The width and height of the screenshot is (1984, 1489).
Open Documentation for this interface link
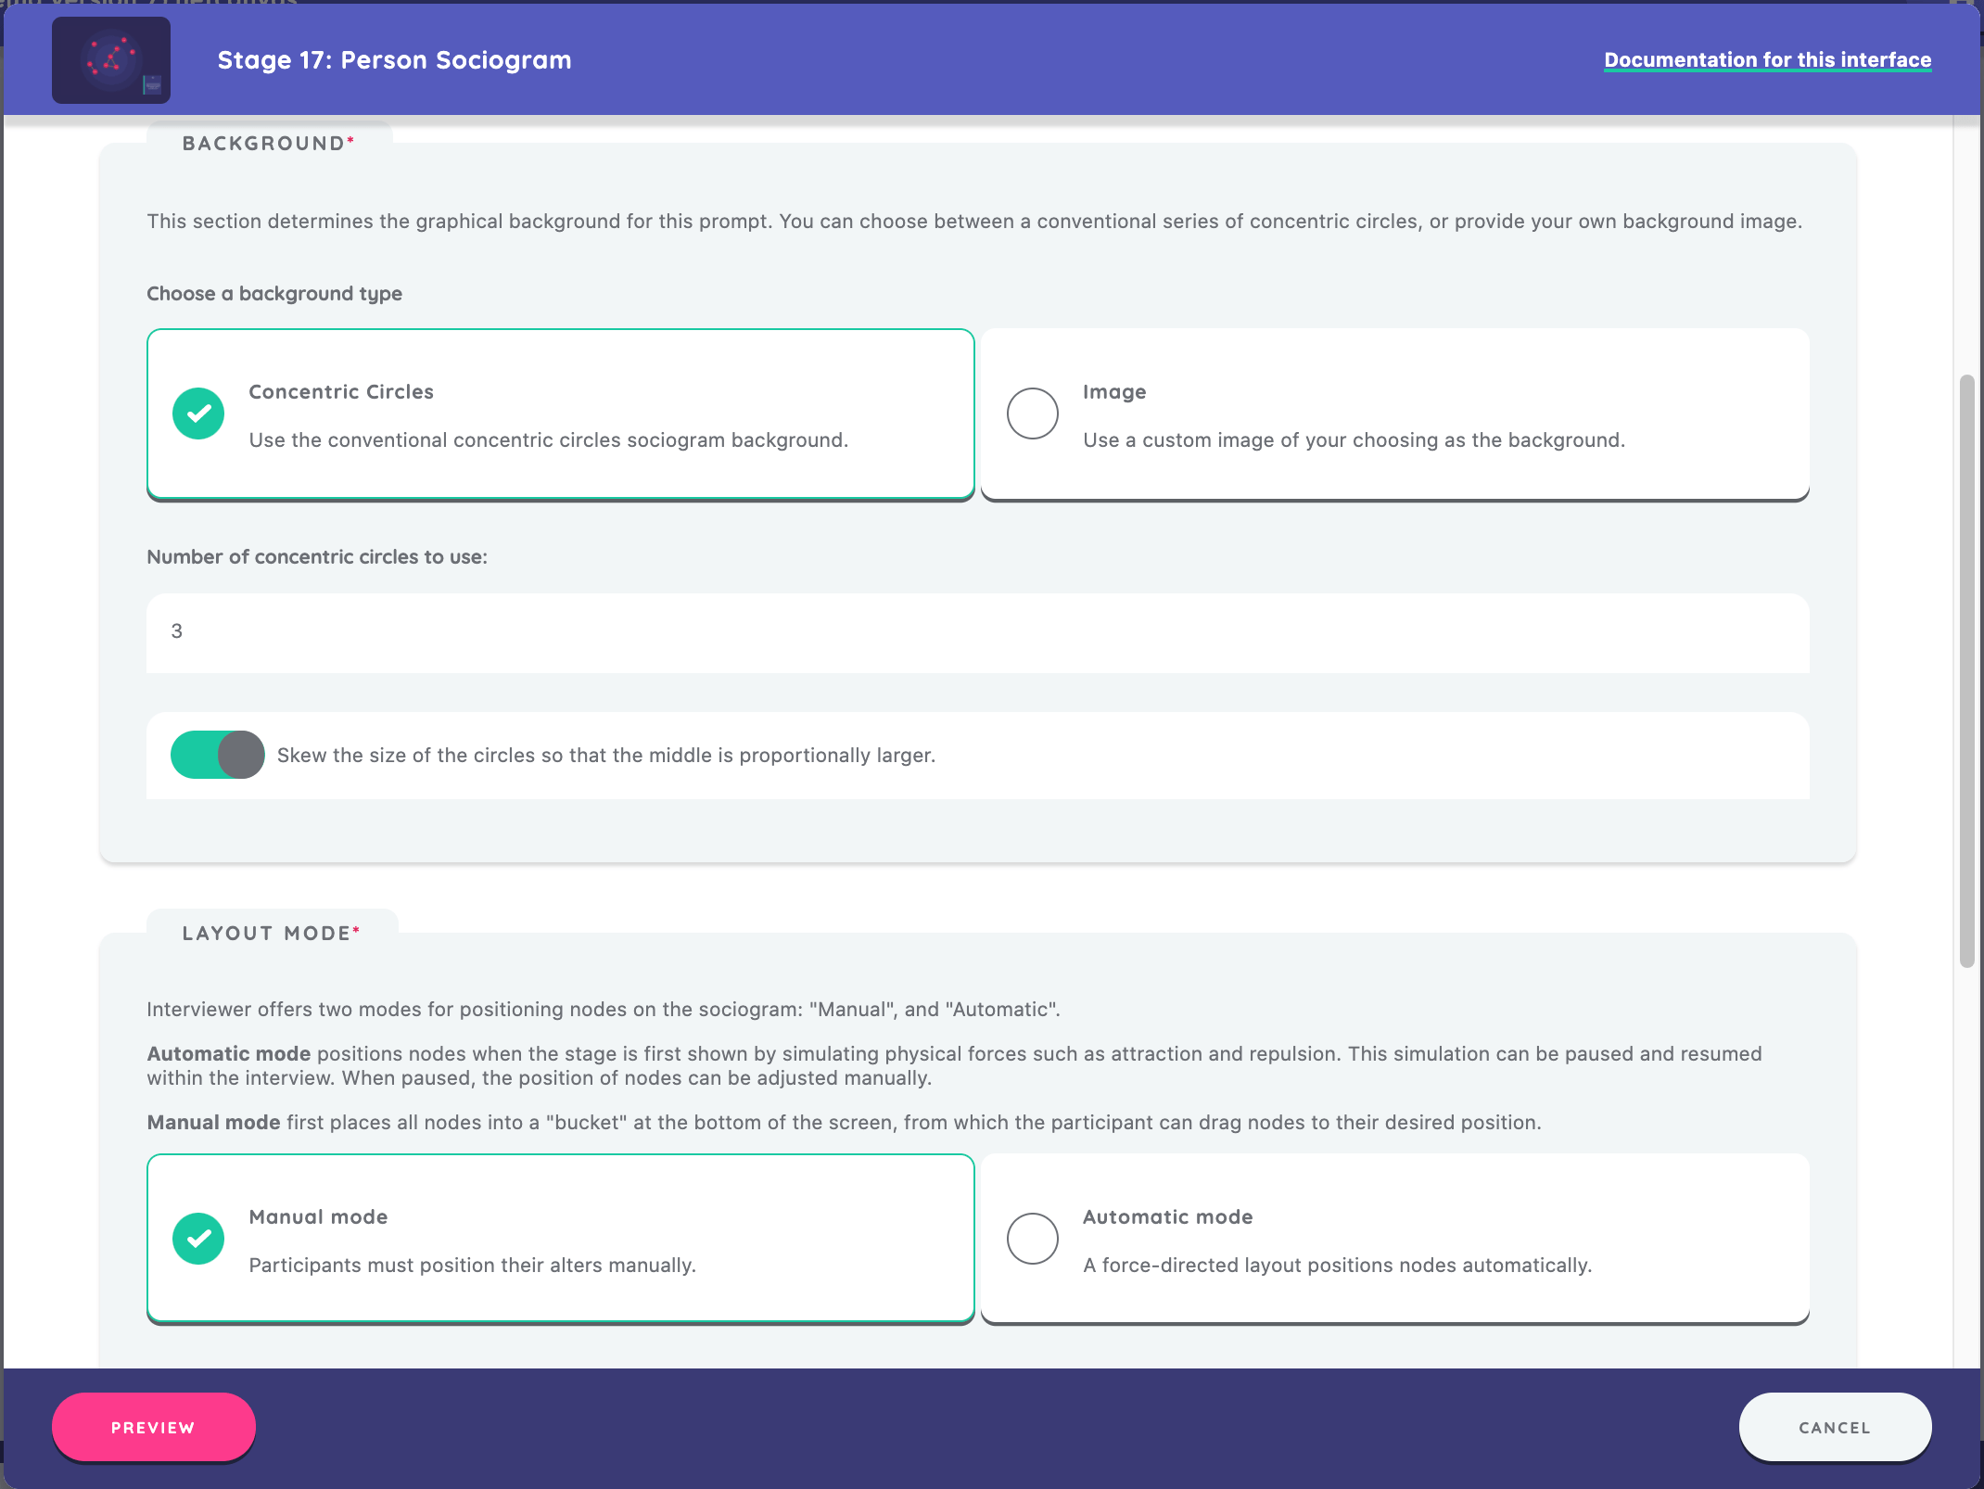click(x=1767, y=60)
